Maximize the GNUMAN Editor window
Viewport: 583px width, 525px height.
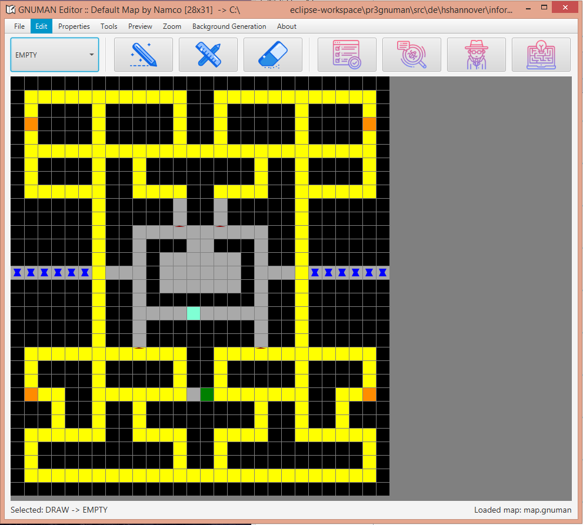point(544,8)
